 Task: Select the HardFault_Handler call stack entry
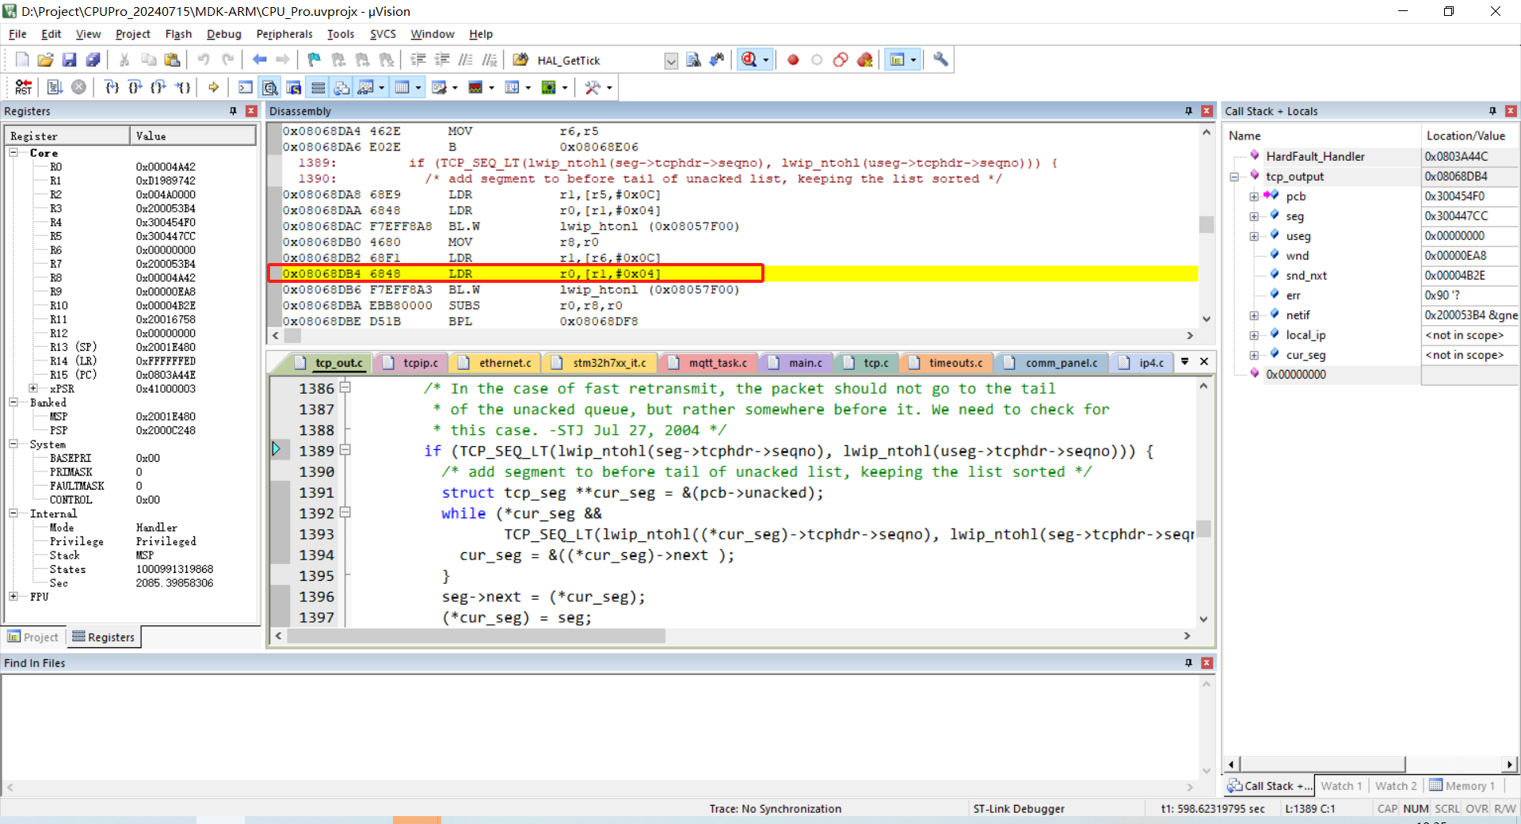point(1315,157)
